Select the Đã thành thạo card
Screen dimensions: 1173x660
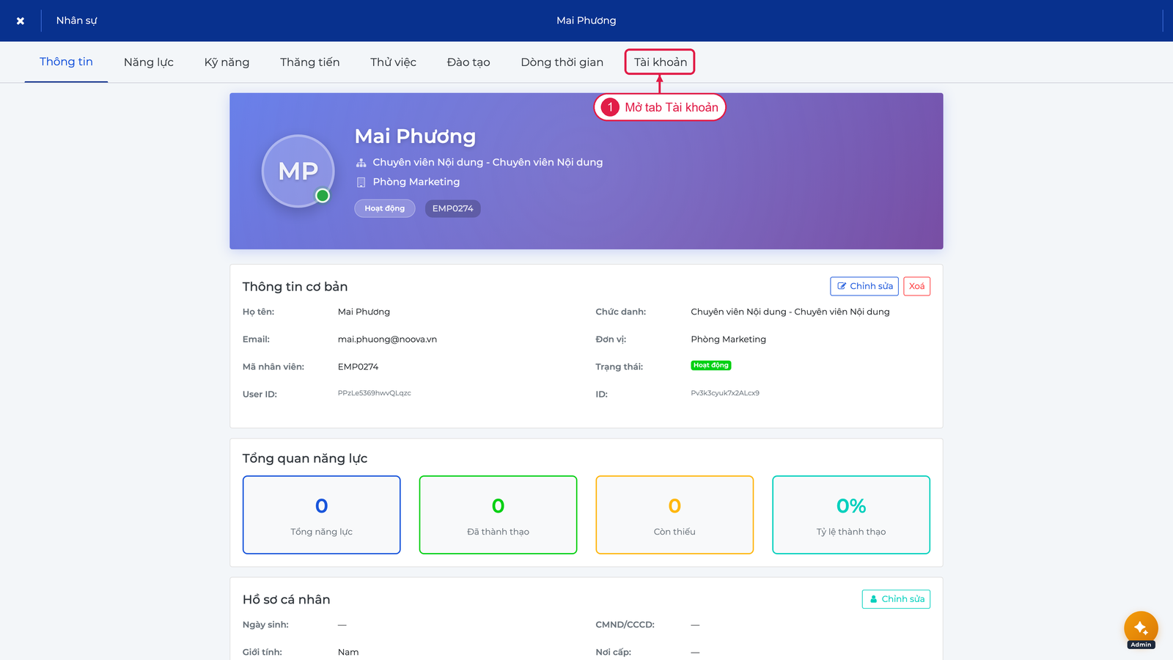pos(499,515)
